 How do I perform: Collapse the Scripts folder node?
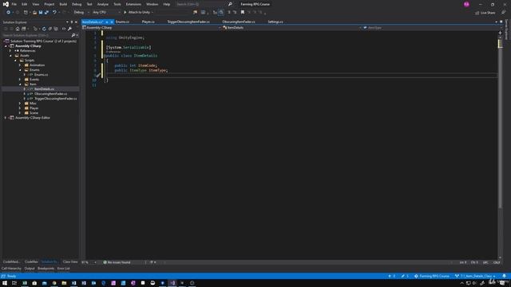click(x=15, y=61)
